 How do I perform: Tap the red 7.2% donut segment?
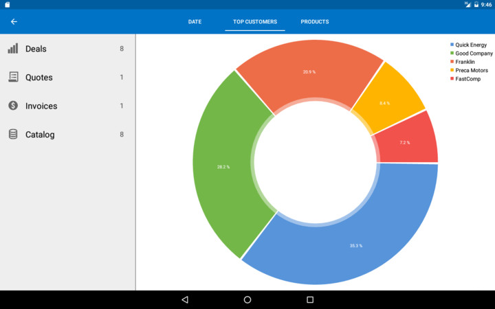[x=404, y=142]
